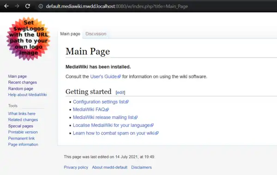Click the site info icon in address bar
The height and width of the screenshot is (175, 277).
click(41, 6)
